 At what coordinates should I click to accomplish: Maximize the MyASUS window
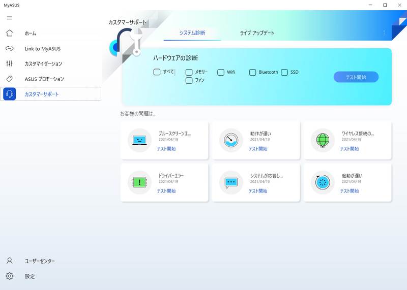pos(385,5)
